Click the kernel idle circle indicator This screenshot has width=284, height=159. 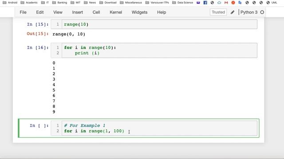coord(262,12)
